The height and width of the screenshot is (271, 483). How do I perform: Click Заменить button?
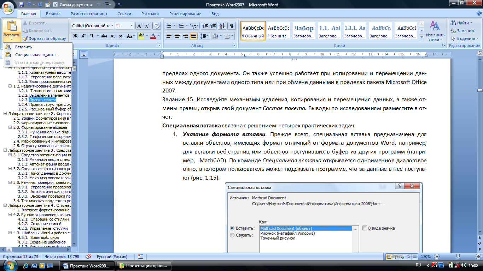463,31
